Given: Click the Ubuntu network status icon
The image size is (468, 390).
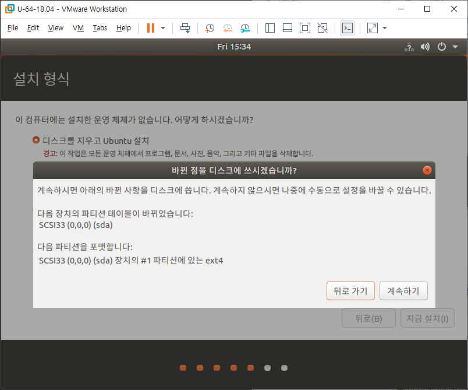Looking at the screenshot, I should (409, 47).
